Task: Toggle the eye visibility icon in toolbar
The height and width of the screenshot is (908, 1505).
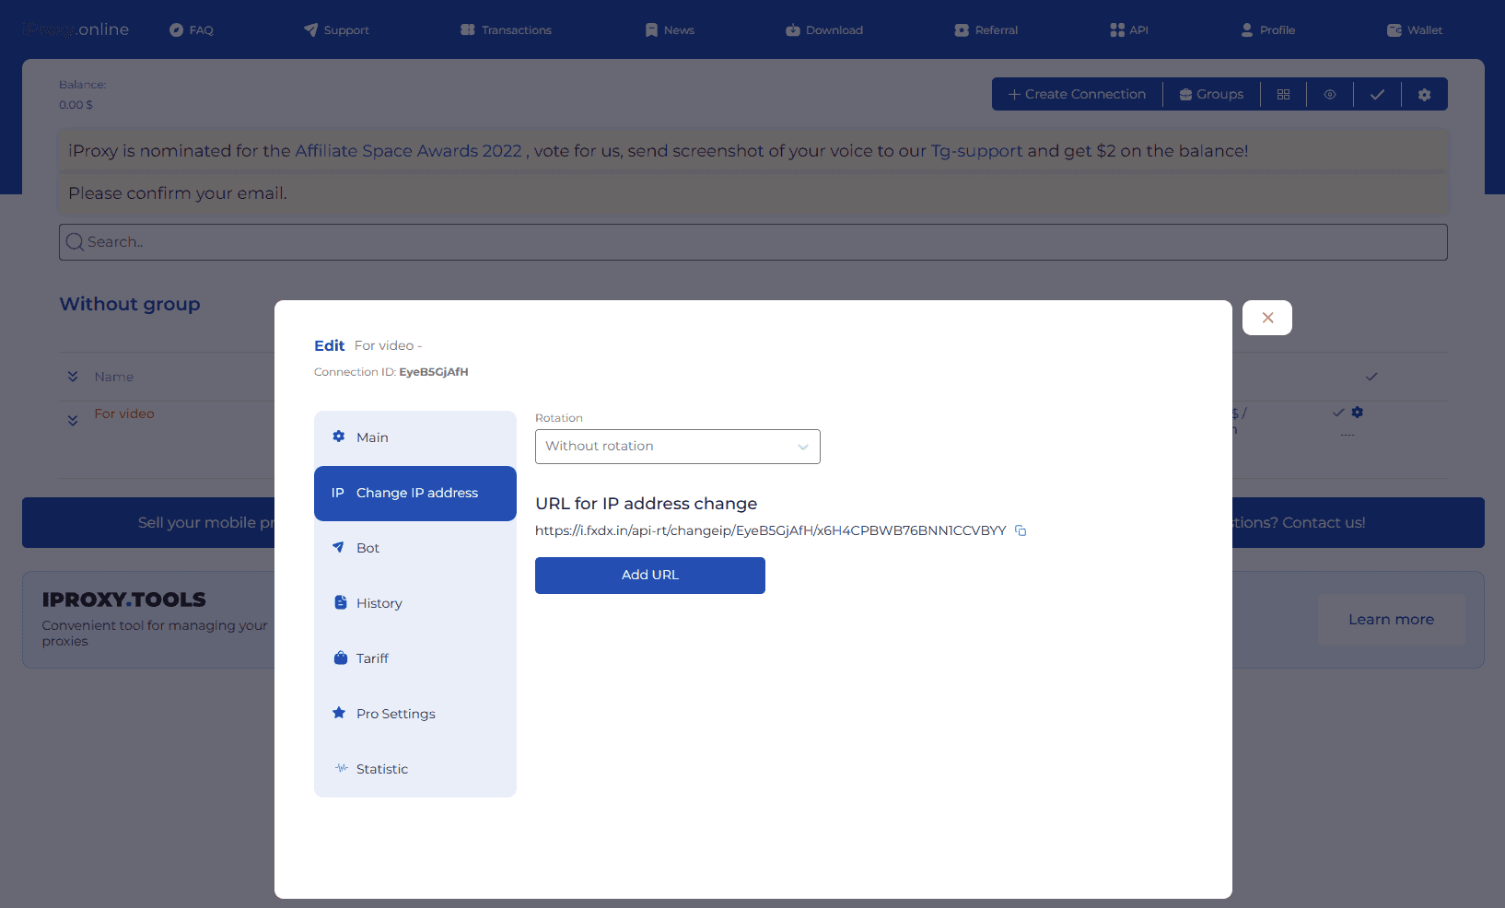Action: 1330,94
